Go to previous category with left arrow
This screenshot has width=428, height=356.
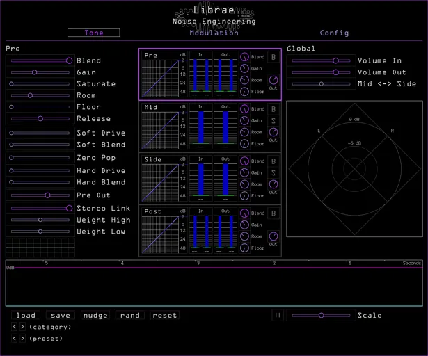[x=14, y=327]
